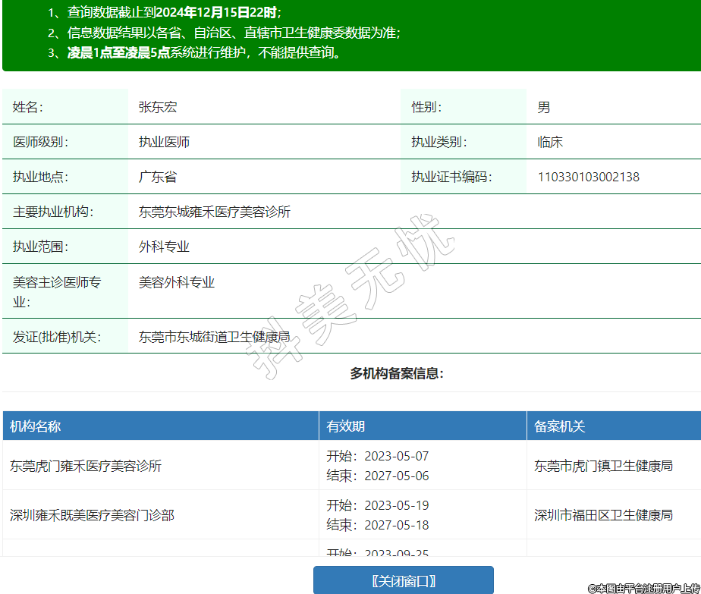This screenshot has height=594, width=701.
Task: Click the 临床 practice category value
Action: (x=550, y=142)
